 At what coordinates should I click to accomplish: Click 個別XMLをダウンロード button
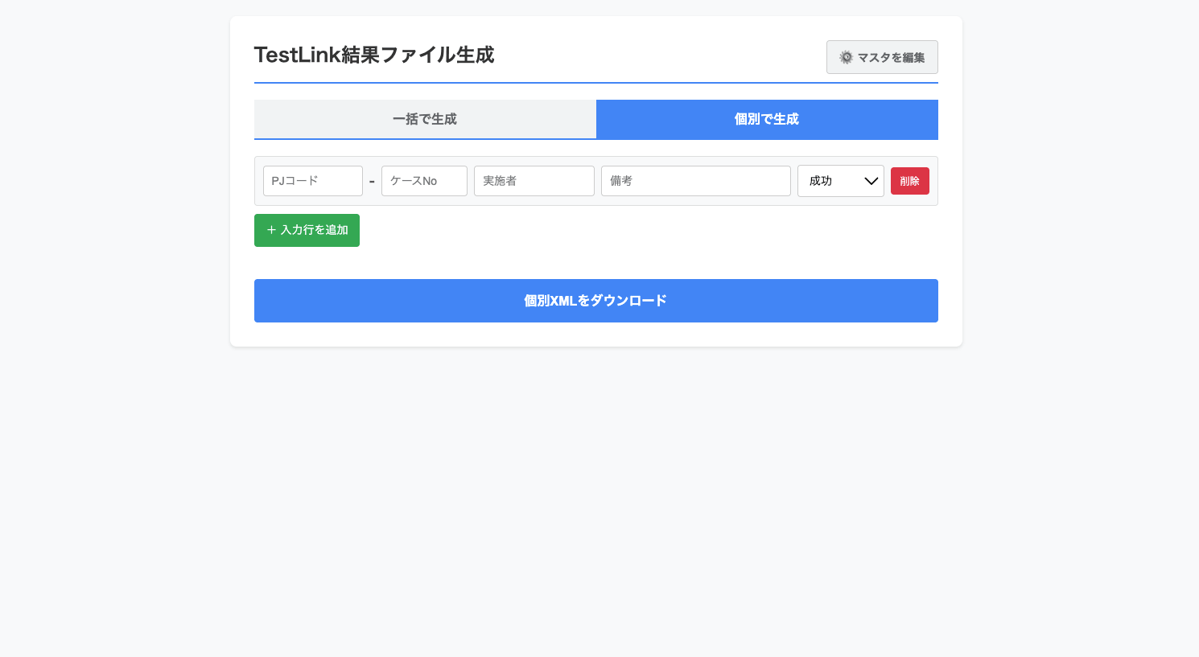596,301
